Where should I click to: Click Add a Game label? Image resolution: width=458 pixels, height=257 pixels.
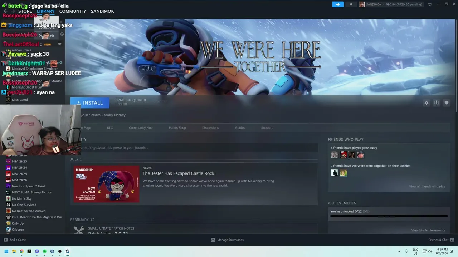(x=18, y=240)
